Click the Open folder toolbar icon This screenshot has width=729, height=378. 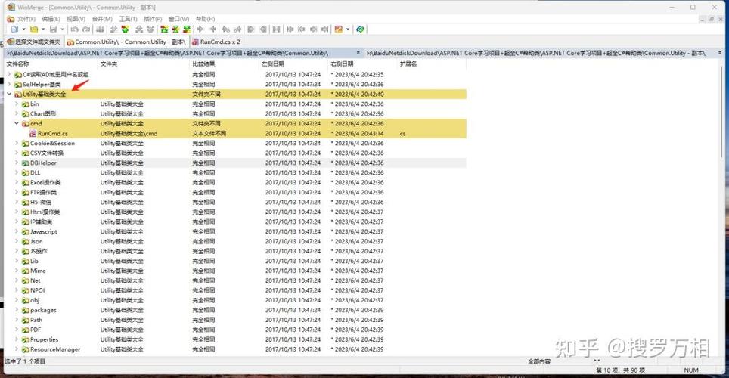34,29
